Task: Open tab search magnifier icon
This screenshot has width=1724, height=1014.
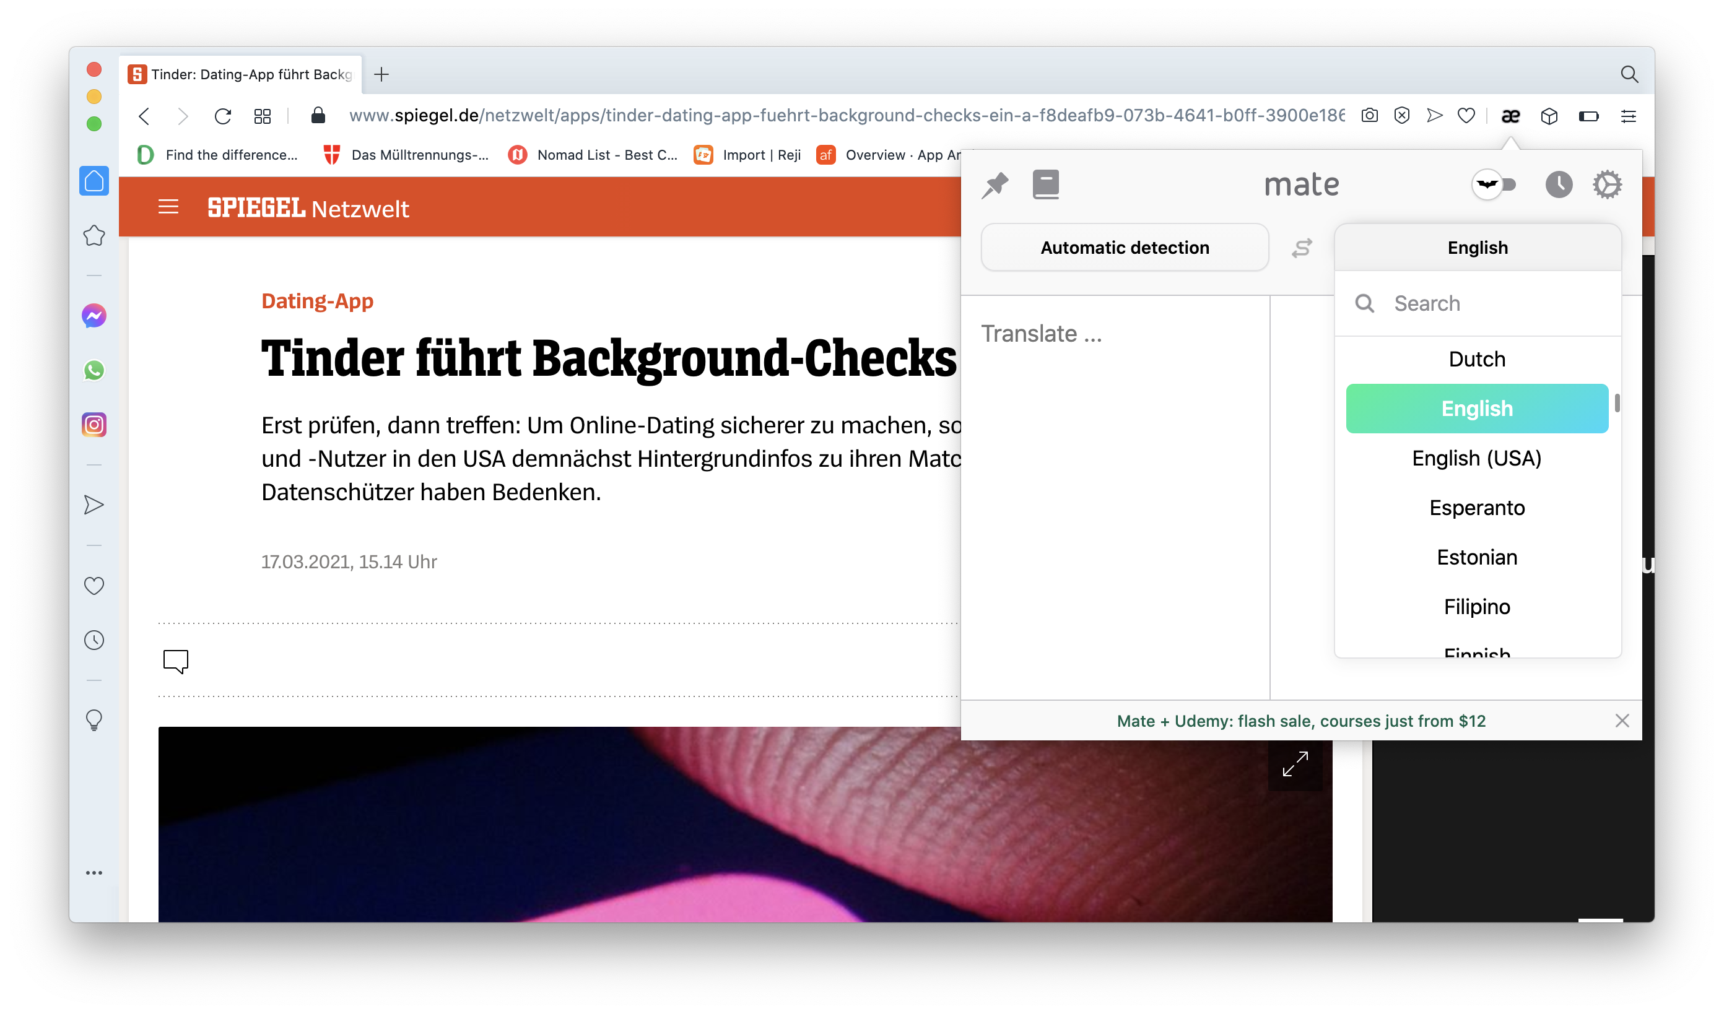Action: (1629, 74)
